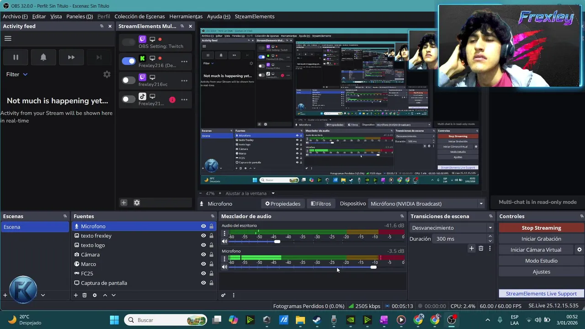Open the Archivo menu

click(15, 16)
